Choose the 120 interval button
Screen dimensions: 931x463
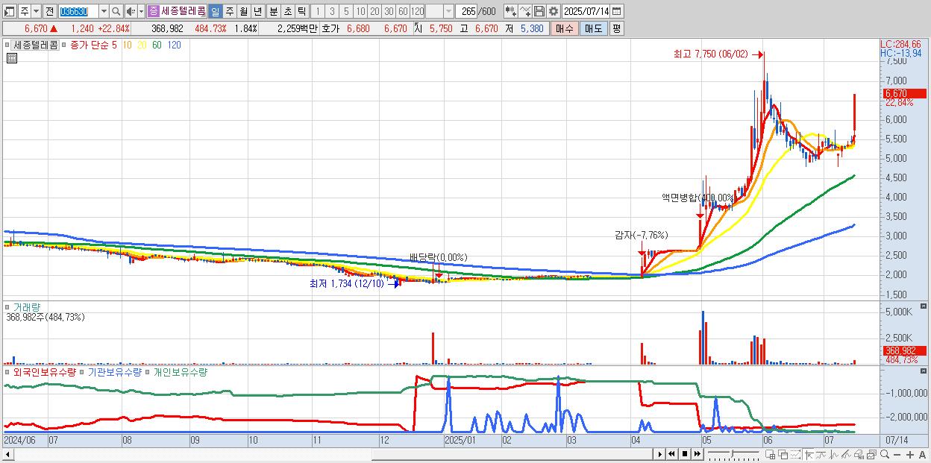coord(417,11)
